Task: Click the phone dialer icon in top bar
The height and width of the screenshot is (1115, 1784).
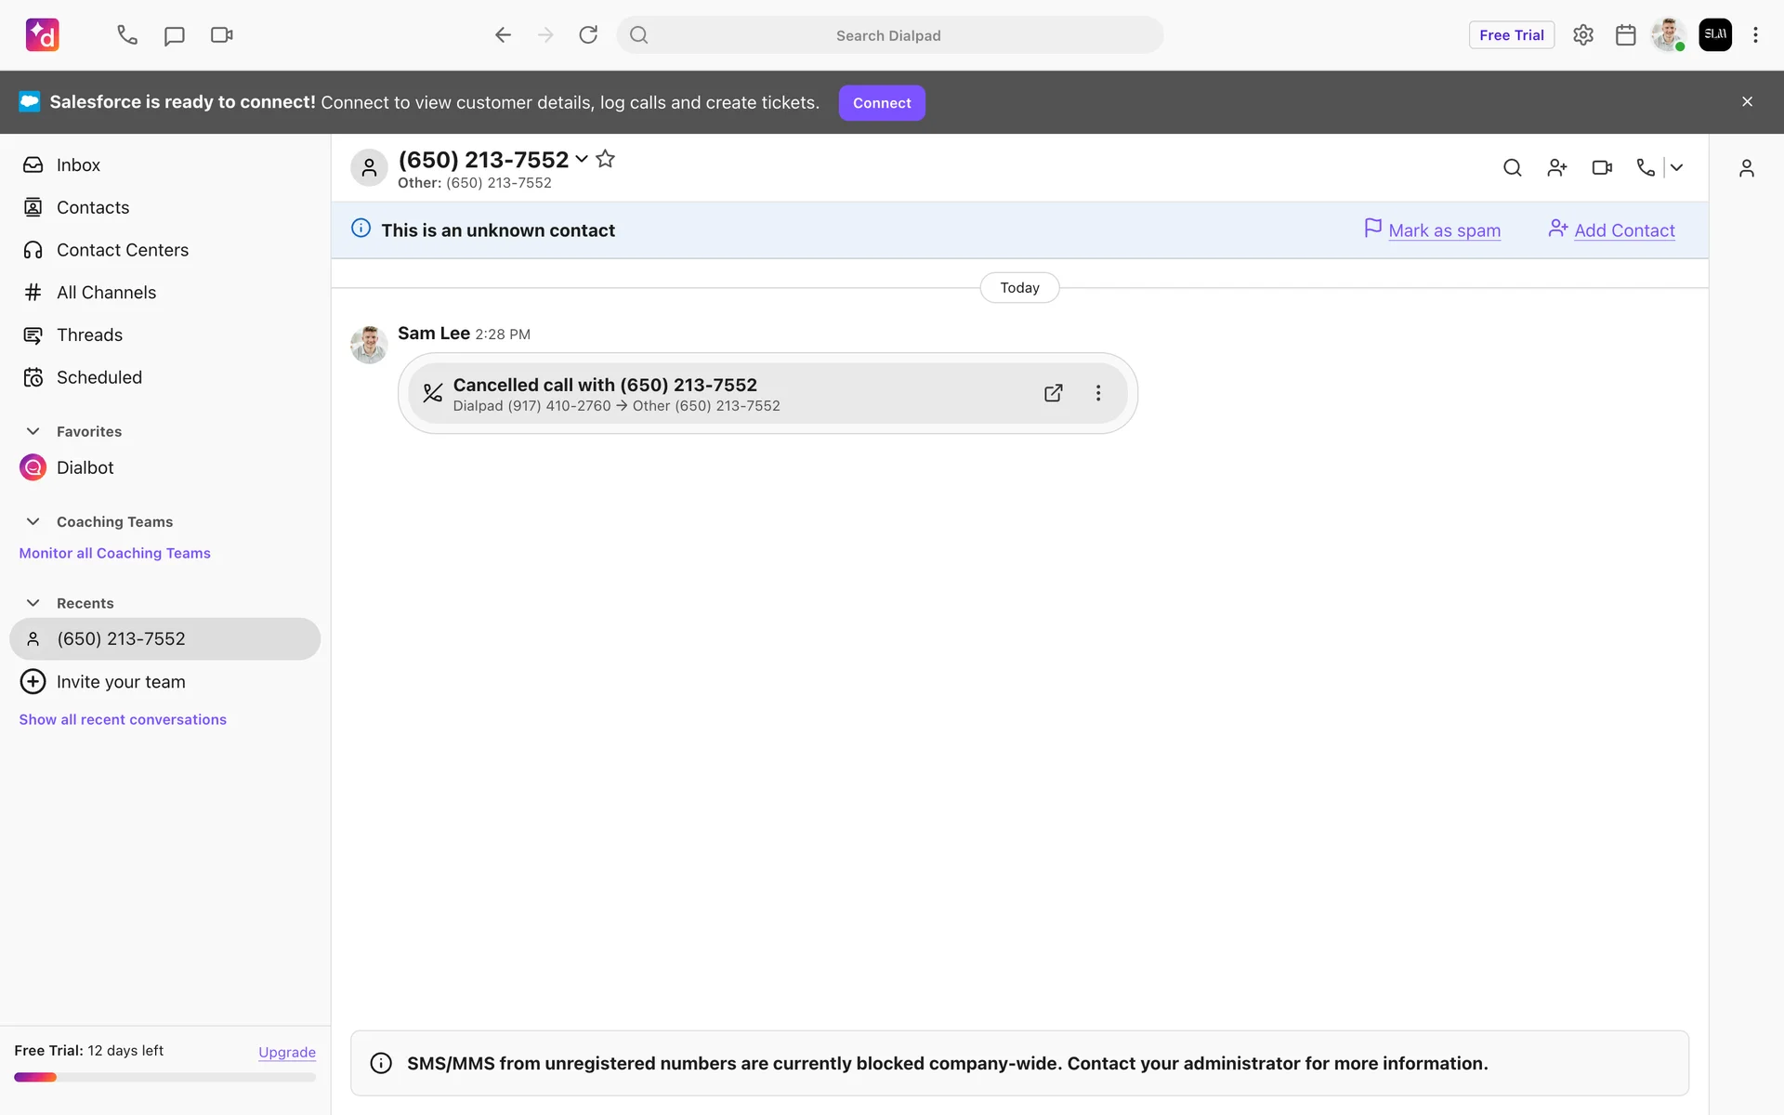Action: pos(127,35)
